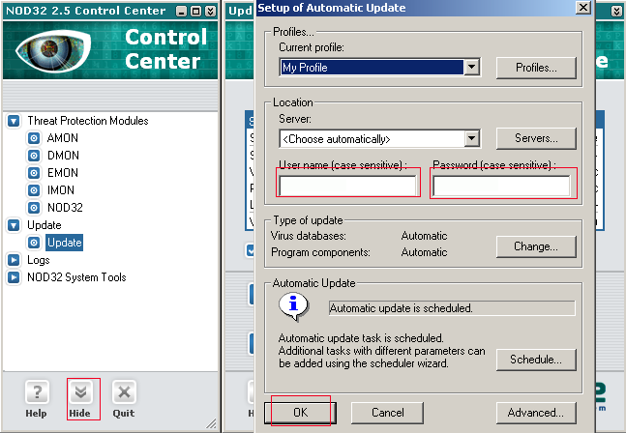Click the Program components Automatic value
This screenshot has width=626, height=433.
click(424, 252)
